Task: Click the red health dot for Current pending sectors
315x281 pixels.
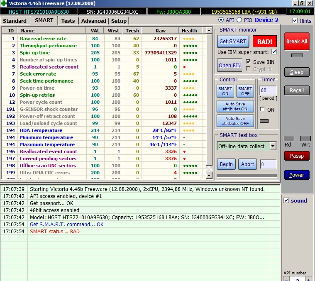Action: (x=184, y=159)
